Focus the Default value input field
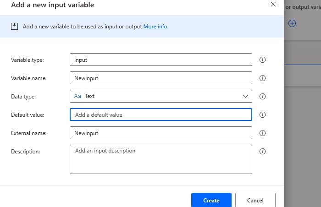Viewport: 321px width, 207px height. (x=160, y=114)
